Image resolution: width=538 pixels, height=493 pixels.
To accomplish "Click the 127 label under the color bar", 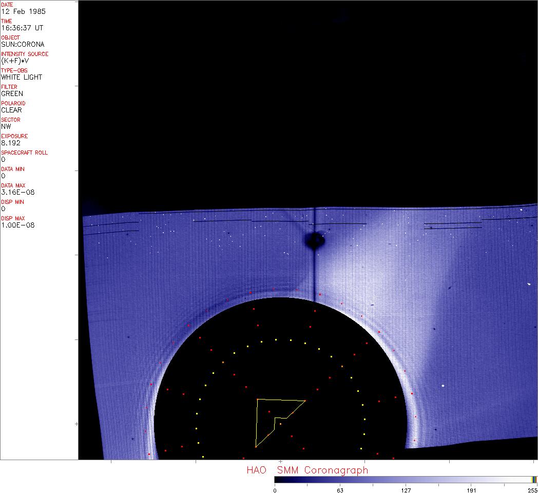I will 406,490.
